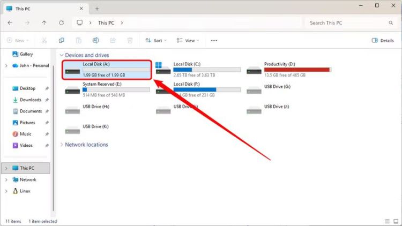Click the Delete trash icon
Screen dimensions: 402x226
pyautogui.click(x=130, y=40)
